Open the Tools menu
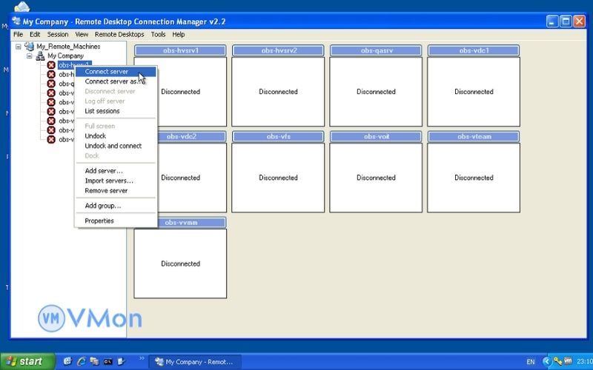Image resolution: width=593 pixels, height=370 pixels. (x=158, y=34)
